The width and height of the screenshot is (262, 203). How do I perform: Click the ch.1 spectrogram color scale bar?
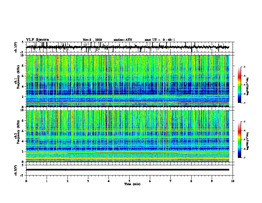[239, 85]
